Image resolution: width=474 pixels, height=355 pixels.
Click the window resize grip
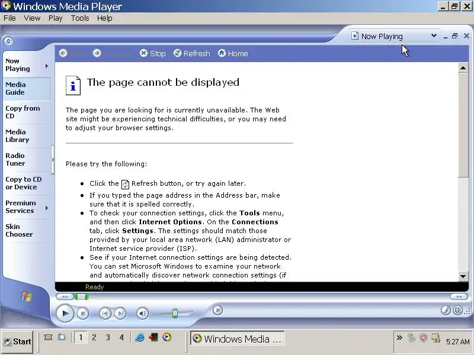(468, 311)
